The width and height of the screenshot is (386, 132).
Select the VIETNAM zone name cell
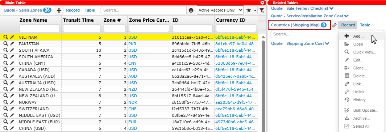40,37
